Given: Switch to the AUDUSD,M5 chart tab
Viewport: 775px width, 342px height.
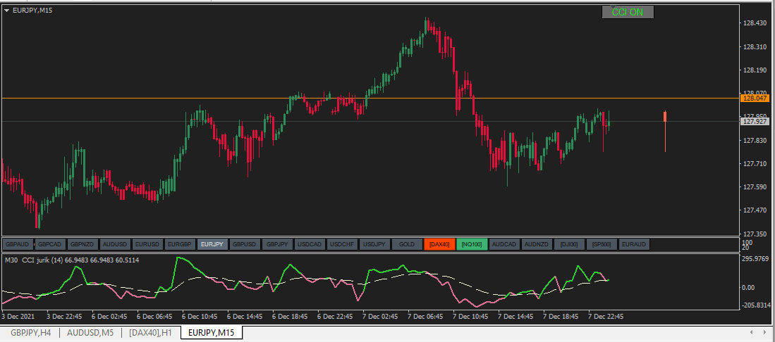Looking at the screenshot, I should point(90,332).
